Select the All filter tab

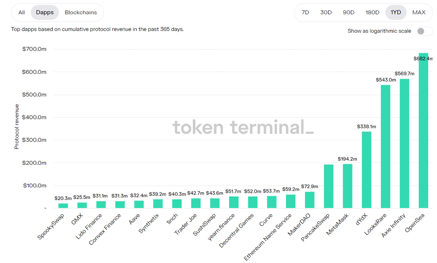coord(21,12)
